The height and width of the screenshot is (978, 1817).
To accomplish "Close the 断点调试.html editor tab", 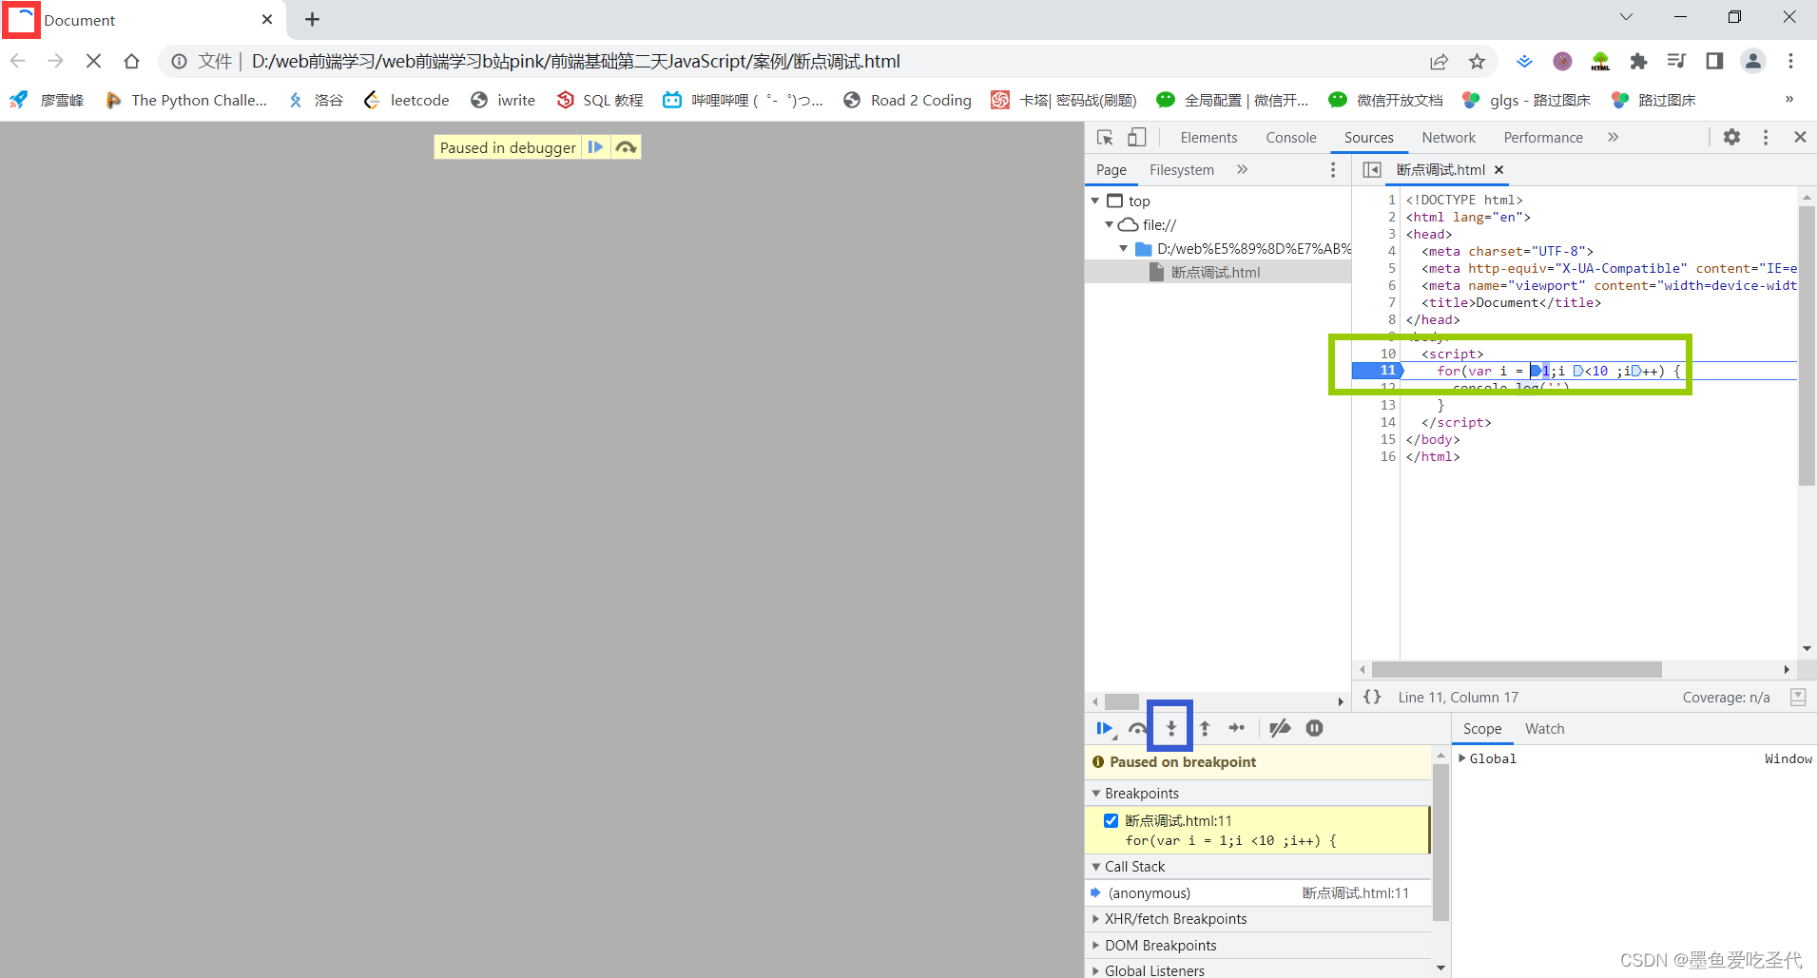I will pyautogui.click(x=1499, y=169).
